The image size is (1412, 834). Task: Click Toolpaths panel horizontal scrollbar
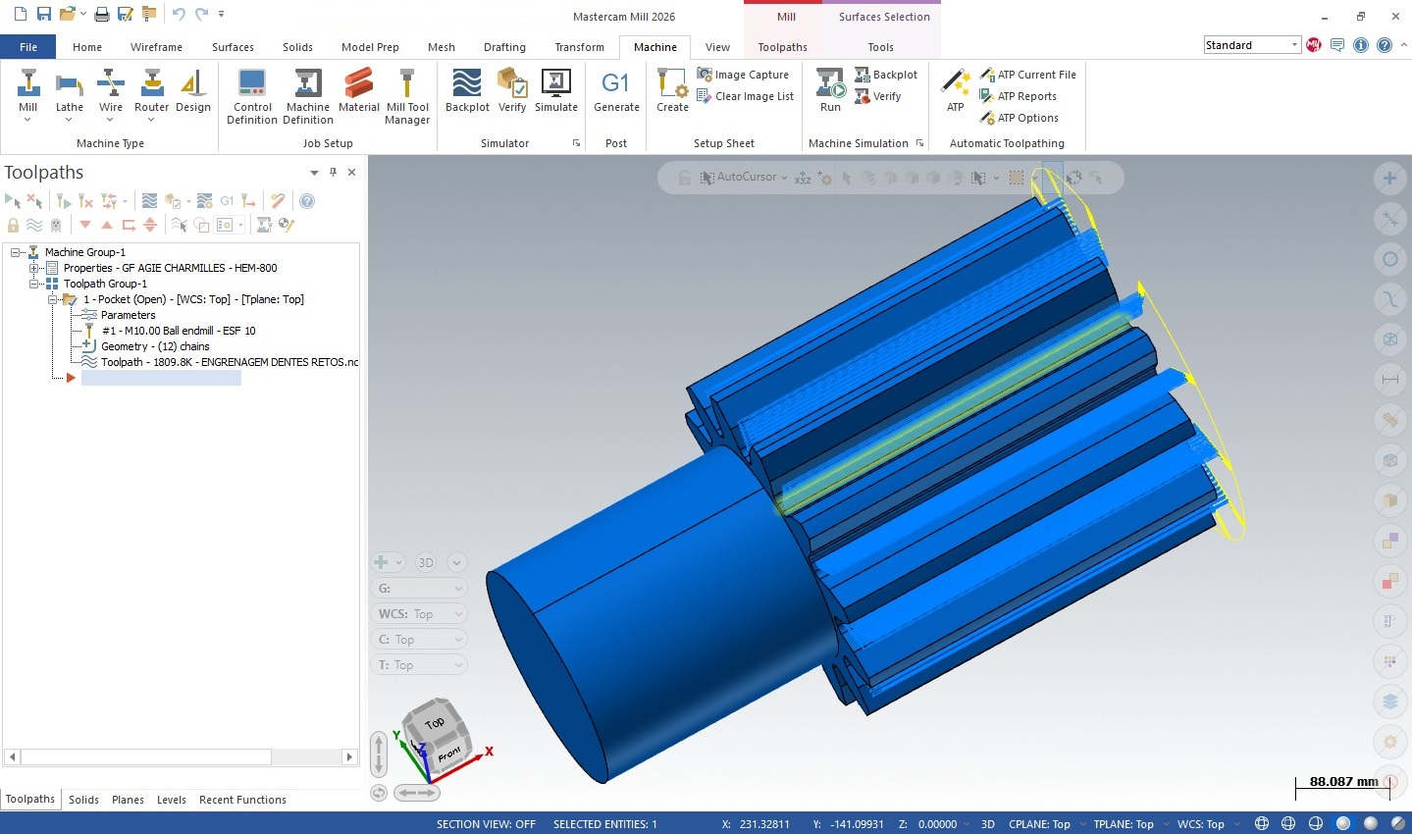[x=145, y=756]
